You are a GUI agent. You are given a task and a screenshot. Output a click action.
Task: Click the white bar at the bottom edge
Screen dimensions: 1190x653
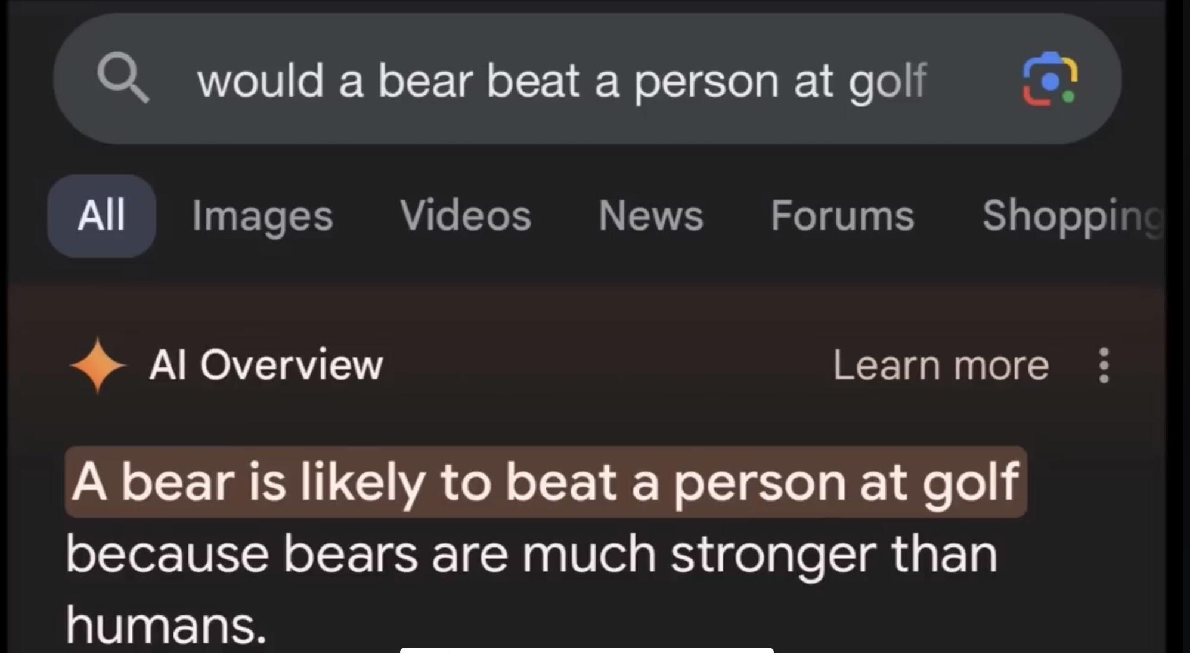pyautogui.click(x=587, y=650)
